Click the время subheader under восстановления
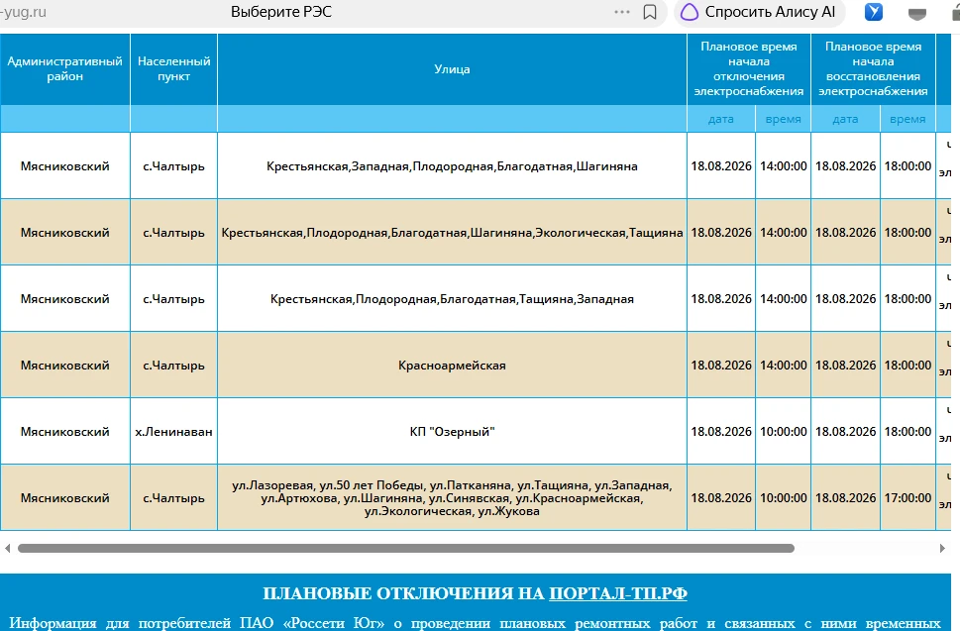Viewport: 960px width, 631px height. coord(907,119)
